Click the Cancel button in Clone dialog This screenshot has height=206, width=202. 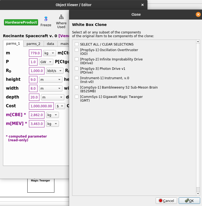click(166, 201)
